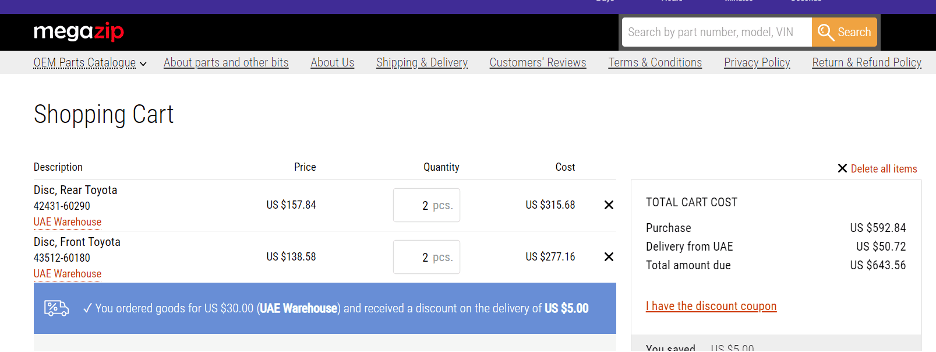Focus the part number search field
This screenshot has height=352, width=936.
(717, 32)
